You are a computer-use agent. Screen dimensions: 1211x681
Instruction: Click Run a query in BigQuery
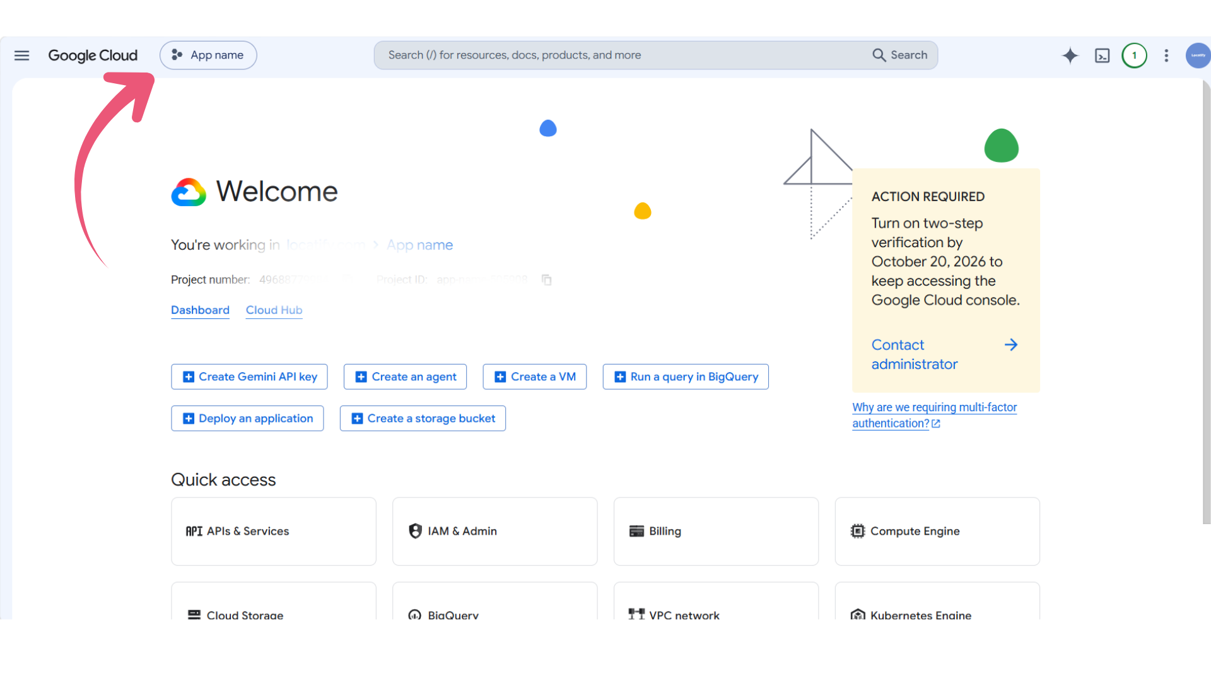(x=686, y=376)
